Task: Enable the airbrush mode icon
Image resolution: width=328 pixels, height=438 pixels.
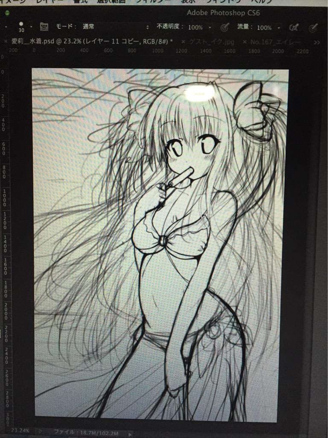Action: click(294, 27)
